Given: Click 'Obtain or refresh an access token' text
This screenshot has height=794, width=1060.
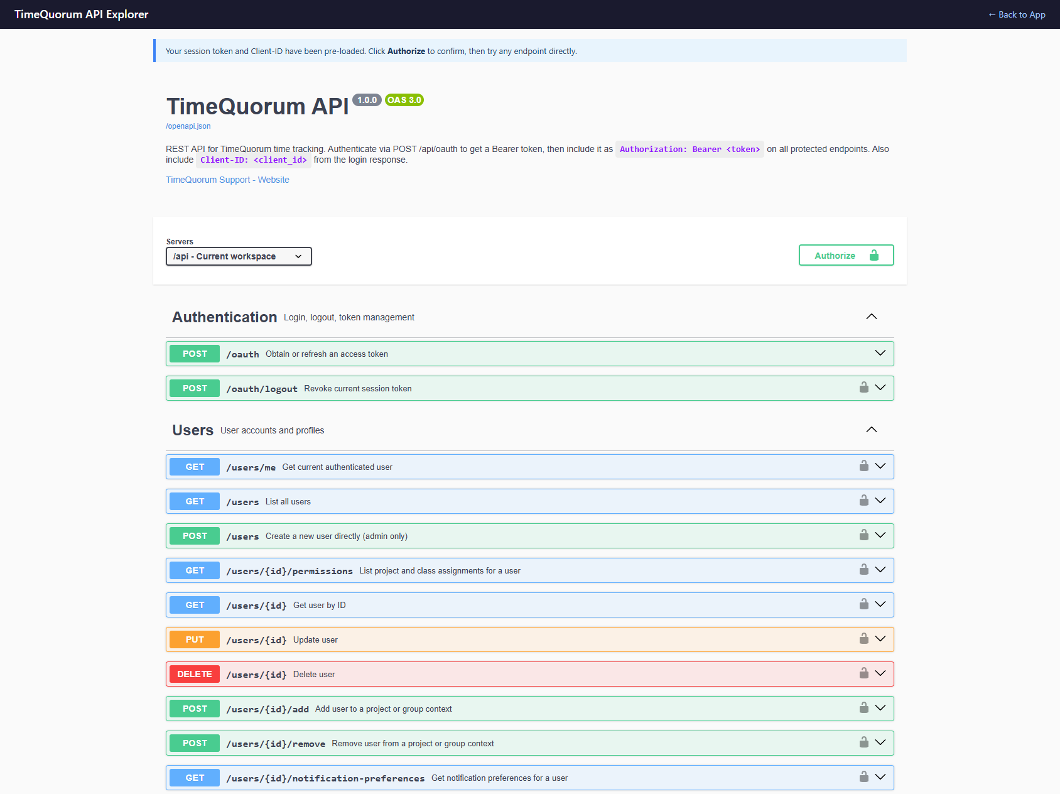Looking at the screenshot, I should (327, 354).
